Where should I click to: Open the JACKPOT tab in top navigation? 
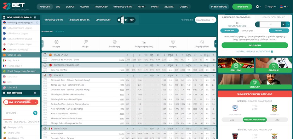click(70, 7)
